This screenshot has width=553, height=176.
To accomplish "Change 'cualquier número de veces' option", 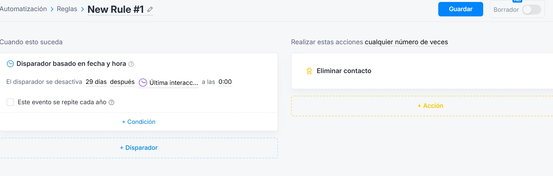I will click(x=406, y=42).
